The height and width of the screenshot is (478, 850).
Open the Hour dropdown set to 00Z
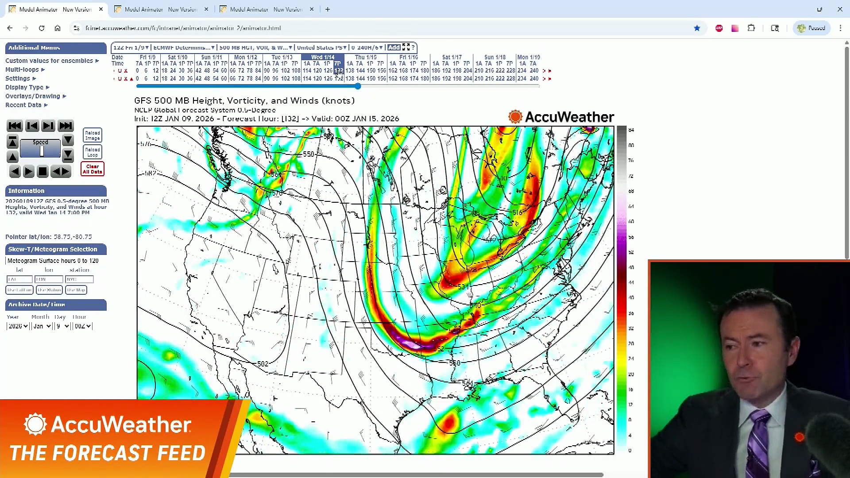[82, 326]
